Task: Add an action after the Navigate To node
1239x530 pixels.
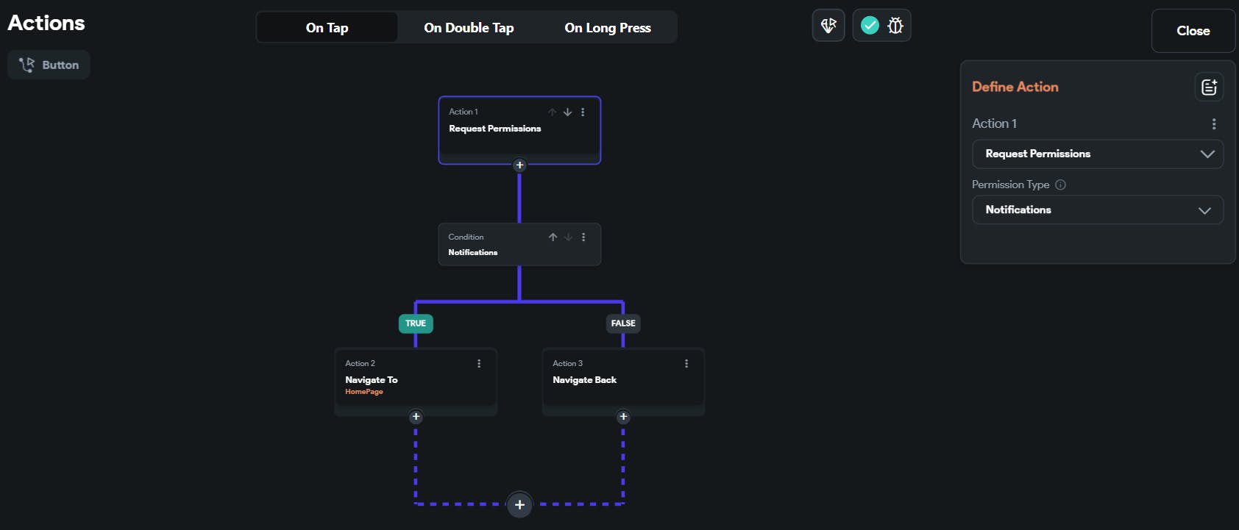Action: point(416,417)
